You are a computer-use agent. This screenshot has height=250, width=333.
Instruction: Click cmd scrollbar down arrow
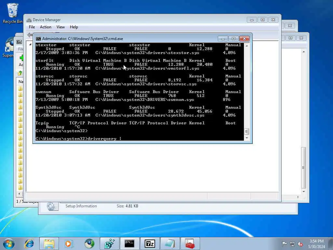246,138
